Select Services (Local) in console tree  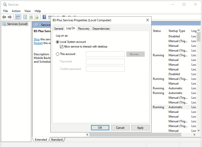tap(17, 24)
